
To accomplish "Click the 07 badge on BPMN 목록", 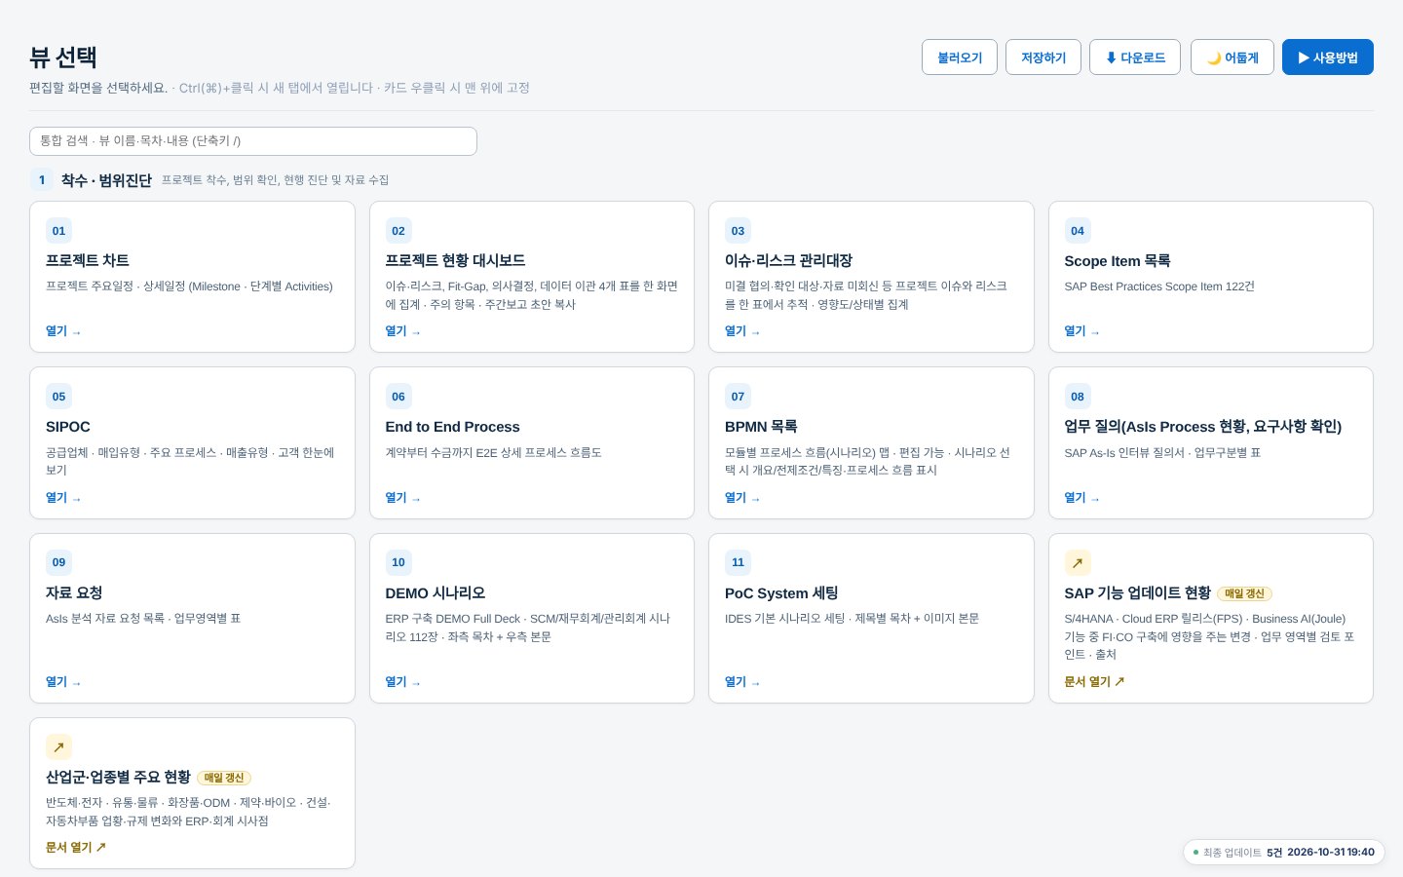I will pyautogui.click(x=738, y=397).
